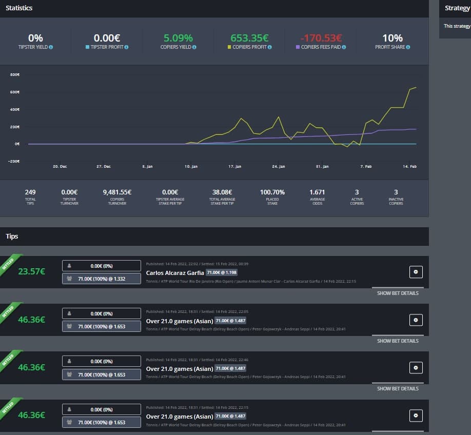The width and height of the screenshot is (471, 435).
Task: Click the settled ribbon on the 23.57€ tip
Action: click(9, 264)
